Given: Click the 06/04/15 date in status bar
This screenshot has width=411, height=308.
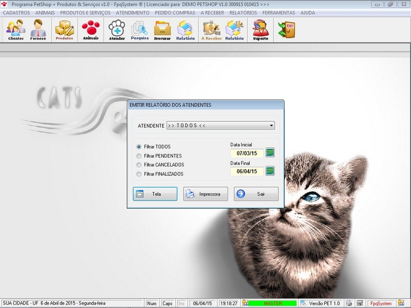Looking at the screenshot, I should tap(202, 303).
